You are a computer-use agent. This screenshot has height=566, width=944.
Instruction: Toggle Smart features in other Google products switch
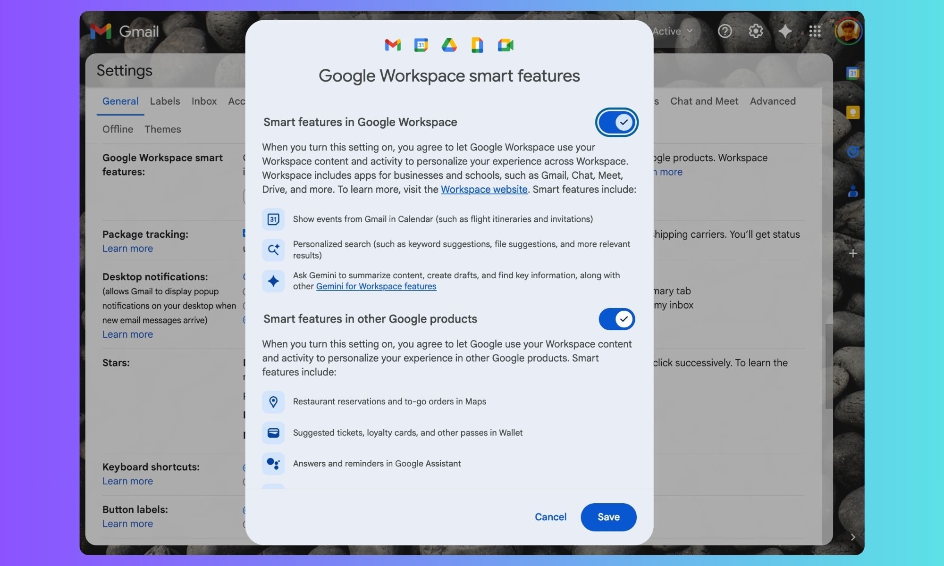click(x=616, y=319)
